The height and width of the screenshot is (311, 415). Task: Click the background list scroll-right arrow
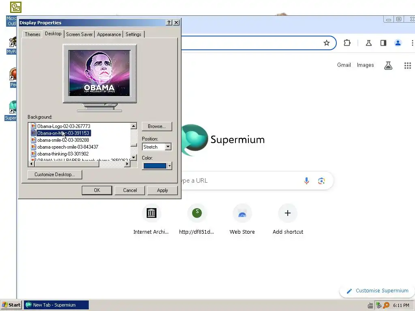click(127, 164)
